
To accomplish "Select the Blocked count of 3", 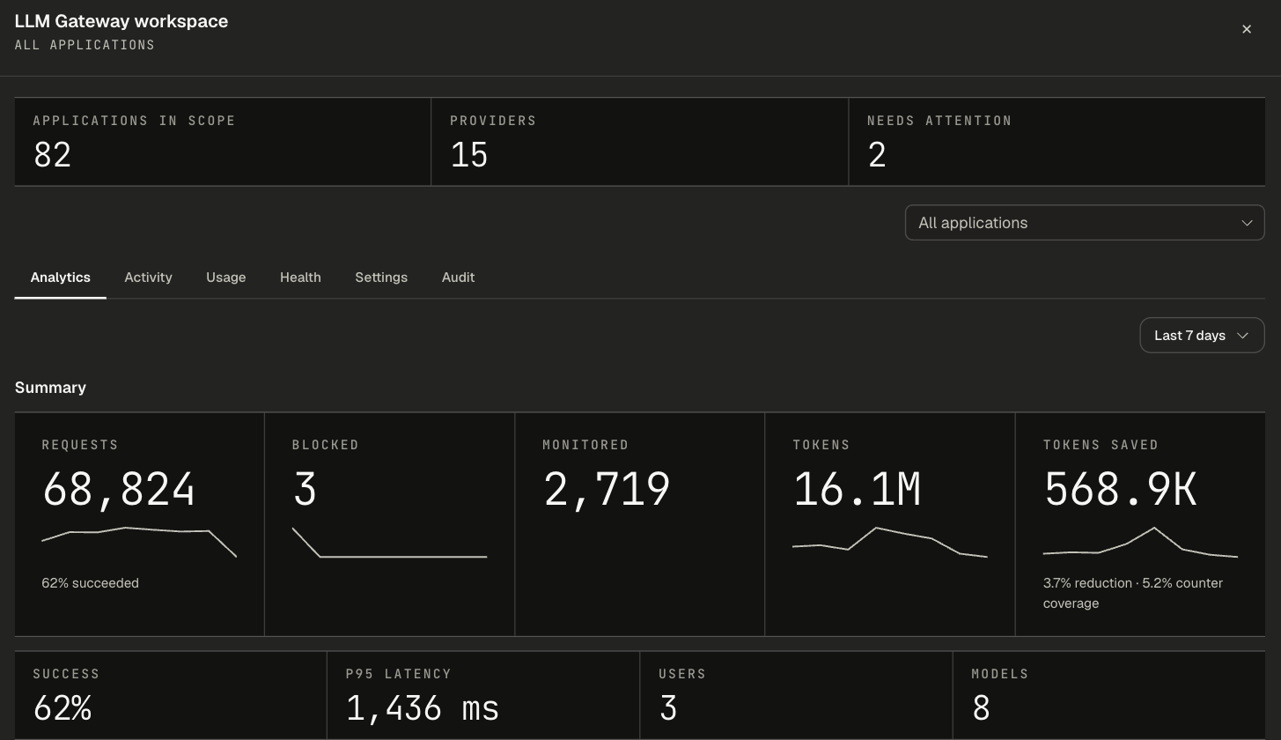I will (305, 490).
